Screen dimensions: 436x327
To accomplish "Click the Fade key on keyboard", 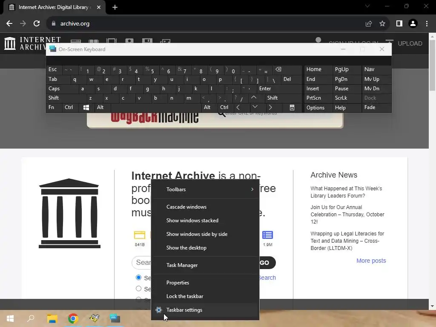I will coord(376,108).
